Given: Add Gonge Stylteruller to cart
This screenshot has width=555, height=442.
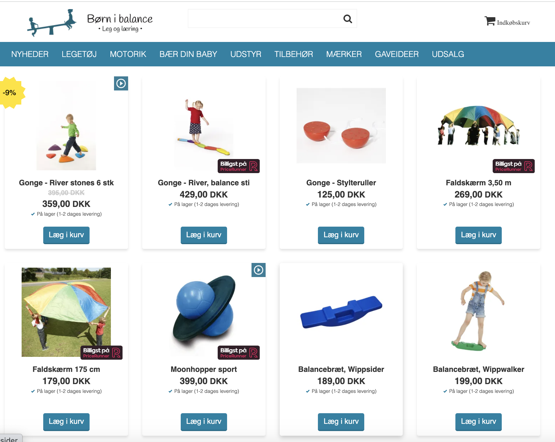Looking at the screenshot, I should coord(341,235).
